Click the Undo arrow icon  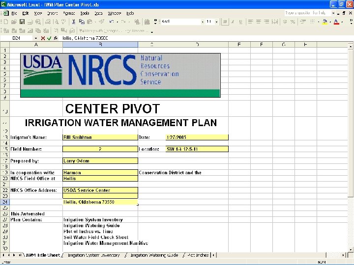(112, 22)
